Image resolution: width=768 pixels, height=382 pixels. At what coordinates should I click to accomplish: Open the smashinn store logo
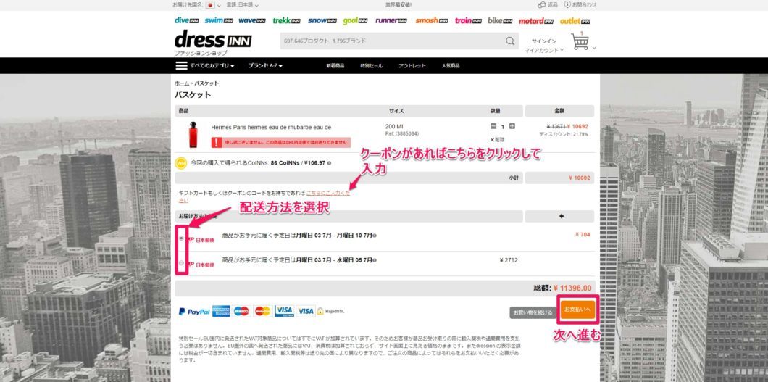(x=432, y=20)
